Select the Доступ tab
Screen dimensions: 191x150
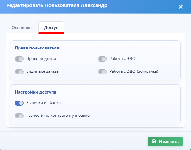click(x=51, y=27)
